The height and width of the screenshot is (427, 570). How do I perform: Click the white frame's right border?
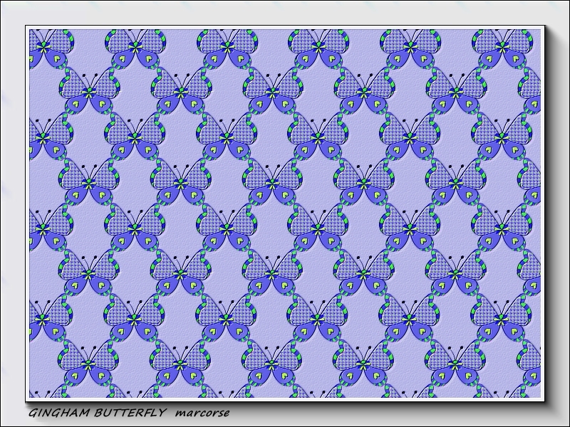(542, 213)
